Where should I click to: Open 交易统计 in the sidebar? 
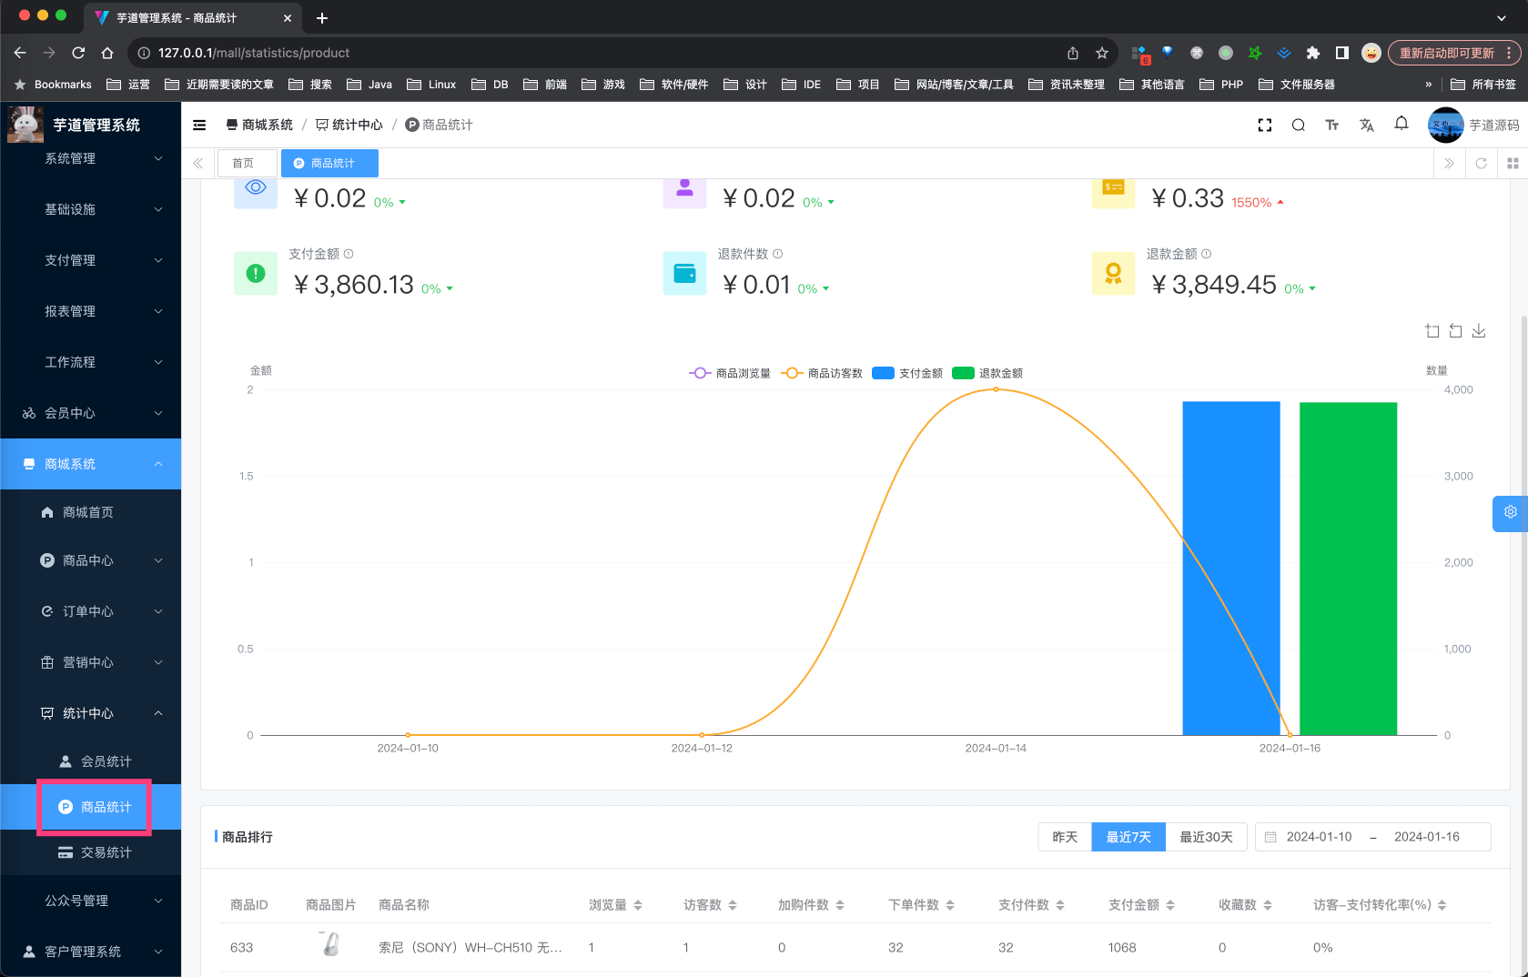pos(106,852)
